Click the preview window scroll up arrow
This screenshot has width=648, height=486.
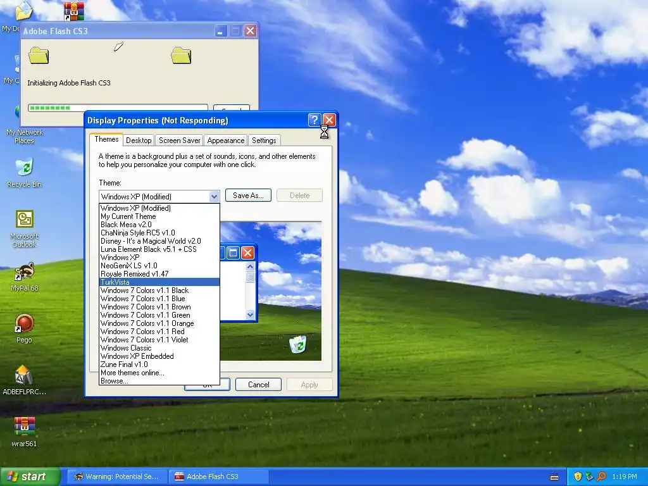click(250, 266)
